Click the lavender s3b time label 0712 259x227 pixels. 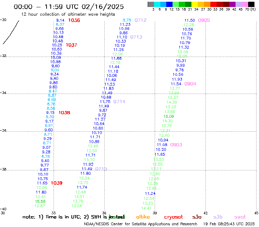pos(141,20)
